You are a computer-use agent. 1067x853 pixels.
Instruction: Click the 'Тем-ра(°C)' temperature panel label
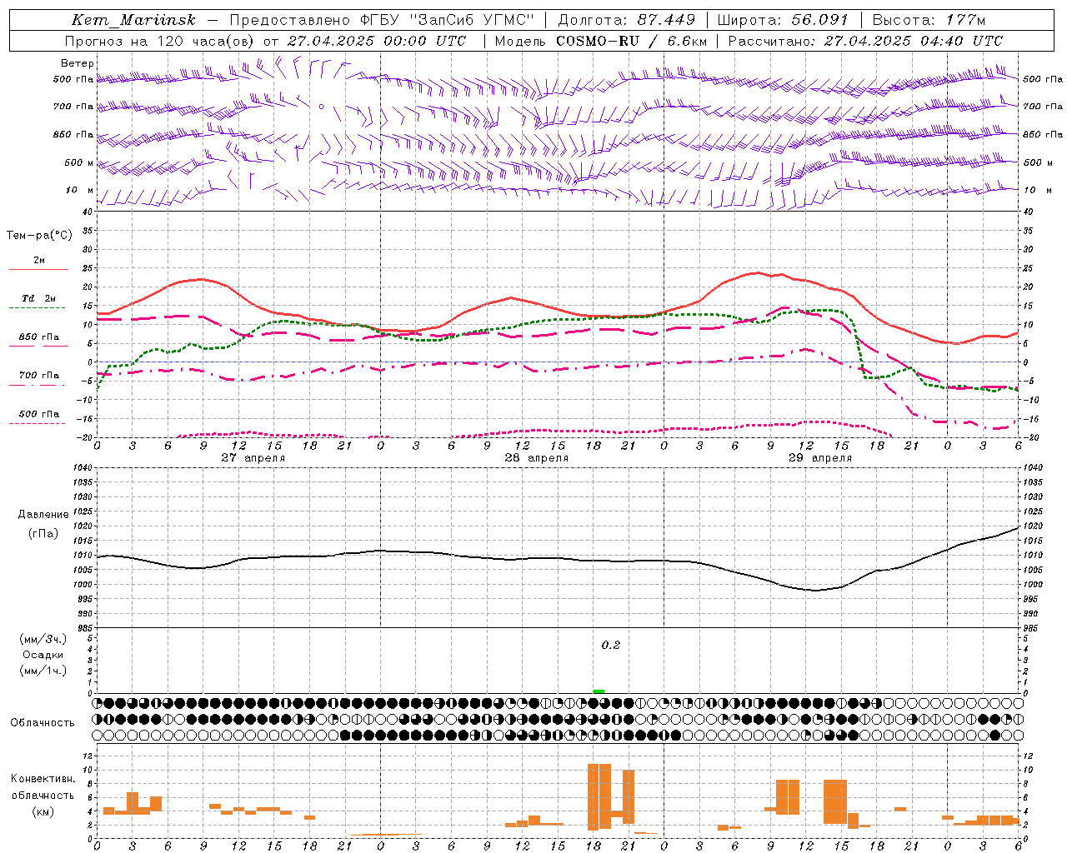39,236
